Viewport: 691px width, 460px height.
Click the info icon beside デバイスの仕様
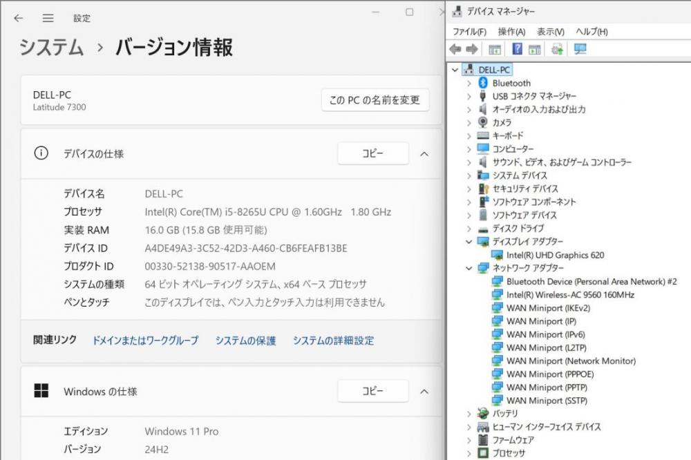[x=41, y=153]
